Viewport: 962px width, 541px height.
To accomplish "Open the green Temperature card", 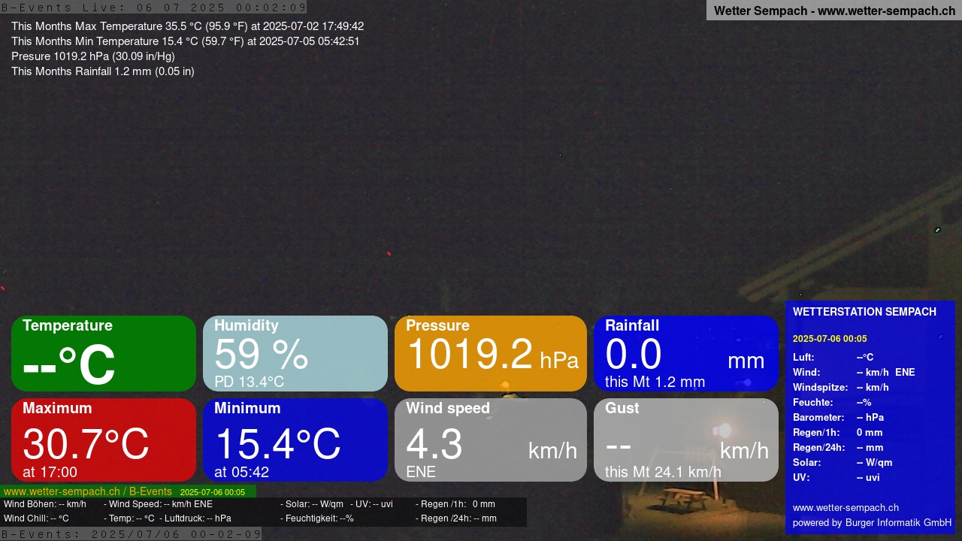I will click(104, 353).
